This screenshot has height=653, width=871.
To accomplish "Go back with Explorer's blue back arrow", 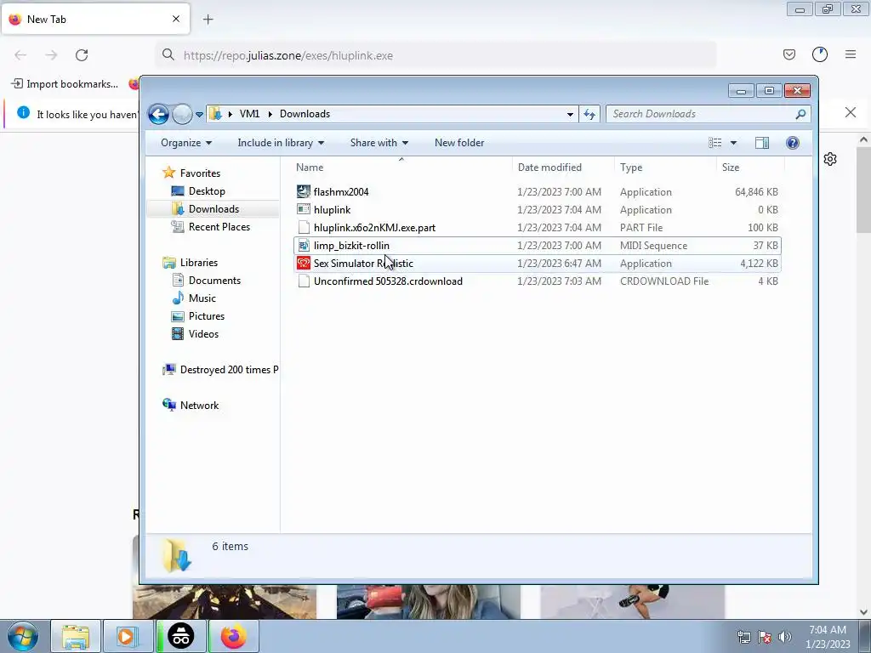I will point(158,115).
